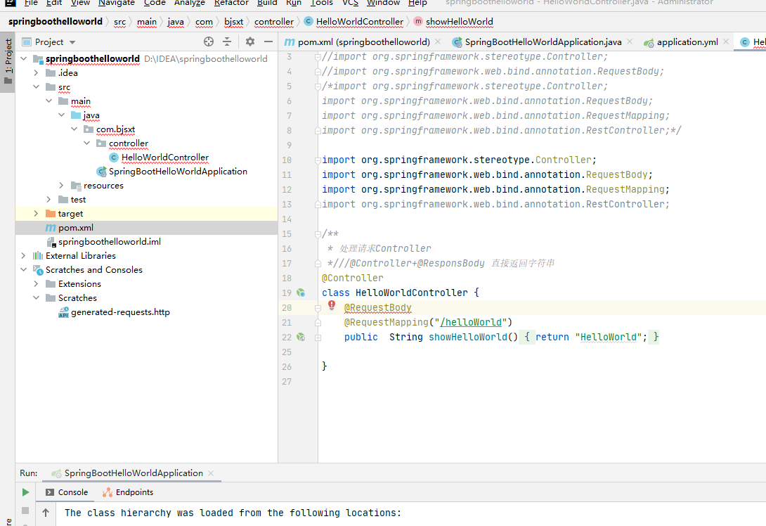Fold the import block at line 10
Viewport: 766px width, 526px height.
[x=318, y=160]
